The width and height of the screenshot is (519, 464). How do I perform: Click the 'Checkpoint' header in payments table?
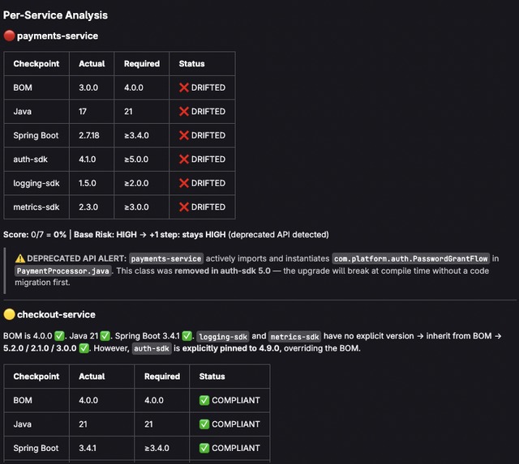(x=36, y=64)
